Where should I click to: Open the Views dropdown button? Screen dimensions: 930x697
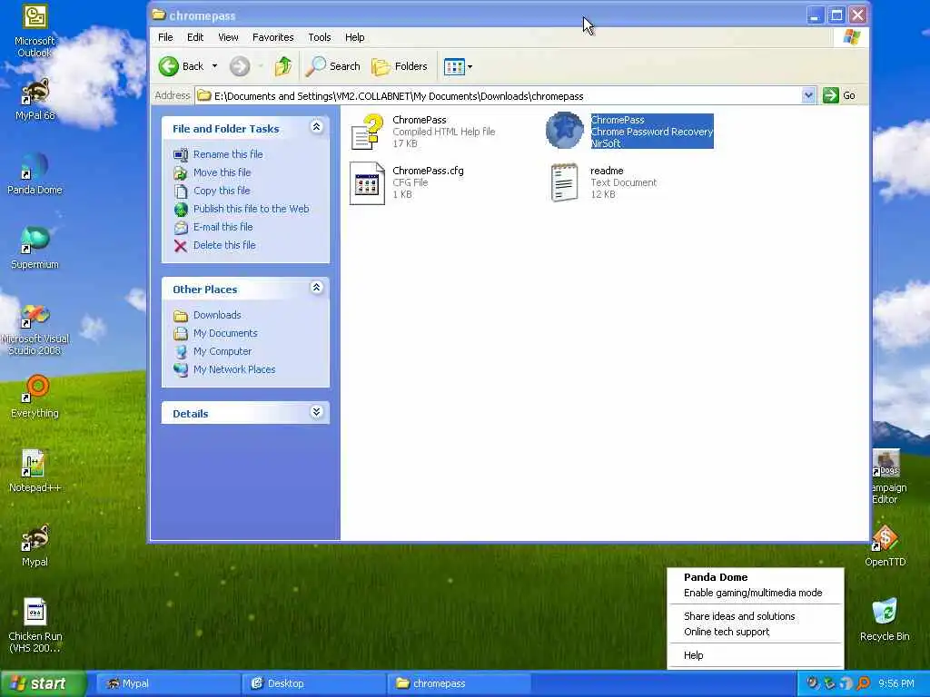pyautogui.click(x=458, y=66)
